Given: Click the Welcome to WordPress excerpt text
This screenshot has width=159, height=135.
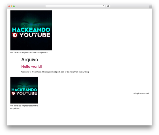Looking at the screenshot, I should (55, 72).
